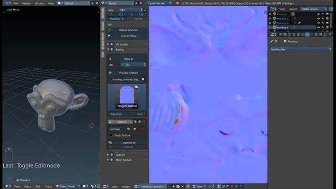Toggle renderability for Camera in outliner

click(x=328, y=14)
